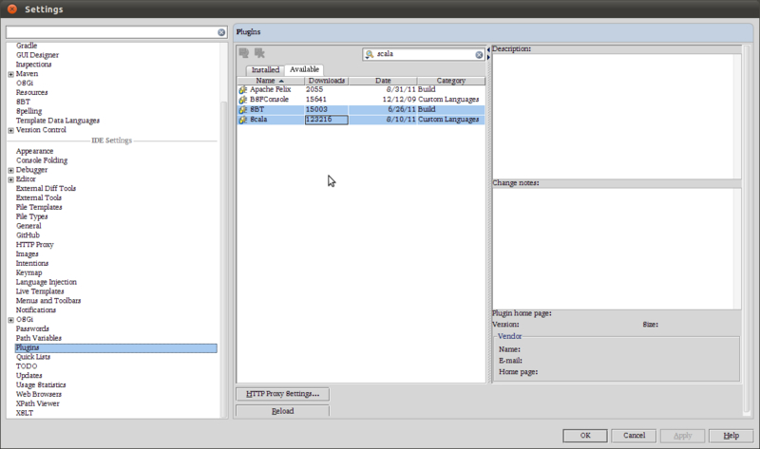Open Help for settings
Image resolution: width=760 pixels, height=449 pixels.
pyautogui.click(x=731, y=436)
